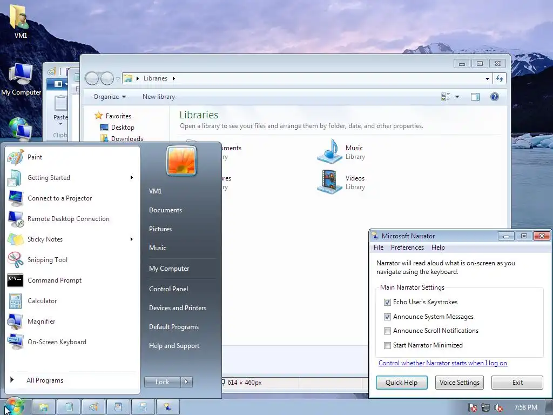This screenshot has height=415, width=553.
Task: Open Windows Explorer taskbar button
Action: click(x=44, y=407)
